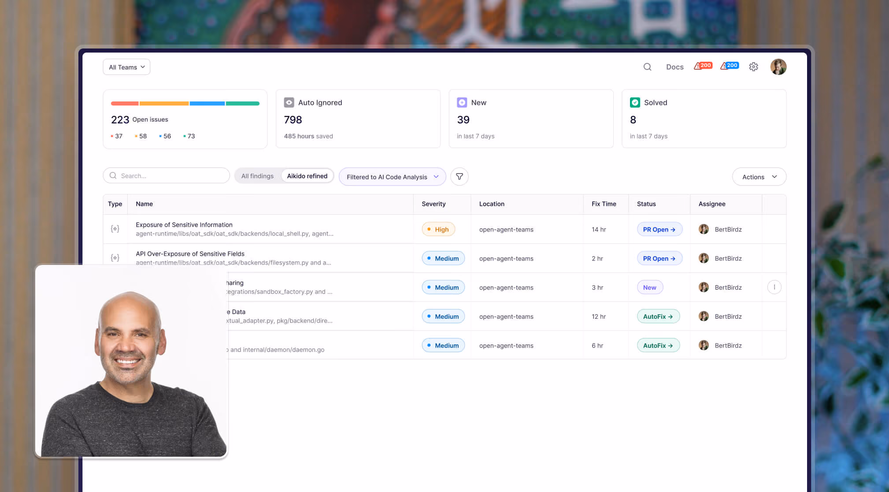Open the Exposure of Sensitive Information finding

click(184, 225)
